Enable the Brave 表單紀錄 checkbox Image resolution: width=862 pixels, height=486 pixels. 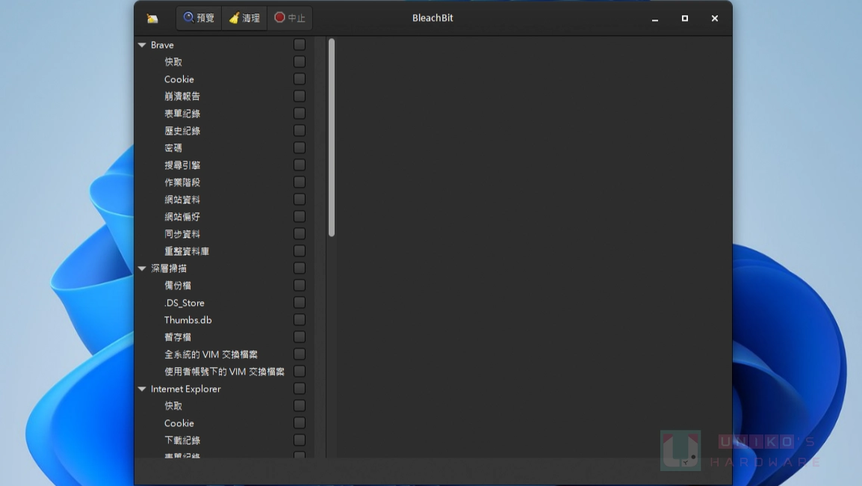[x=300, y=114]
